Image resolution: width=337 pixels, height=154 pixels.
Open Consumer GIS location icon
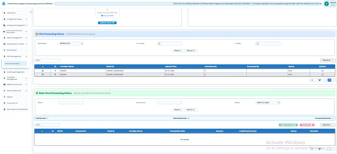pos(4,103)
